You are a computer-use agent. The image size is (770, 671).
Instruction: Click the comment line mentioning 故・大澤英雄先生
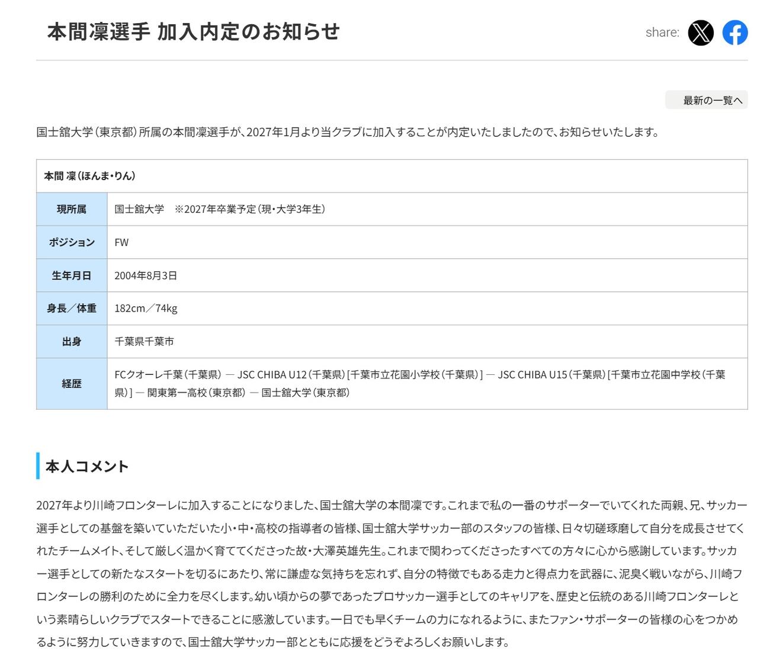coord(387,551)
